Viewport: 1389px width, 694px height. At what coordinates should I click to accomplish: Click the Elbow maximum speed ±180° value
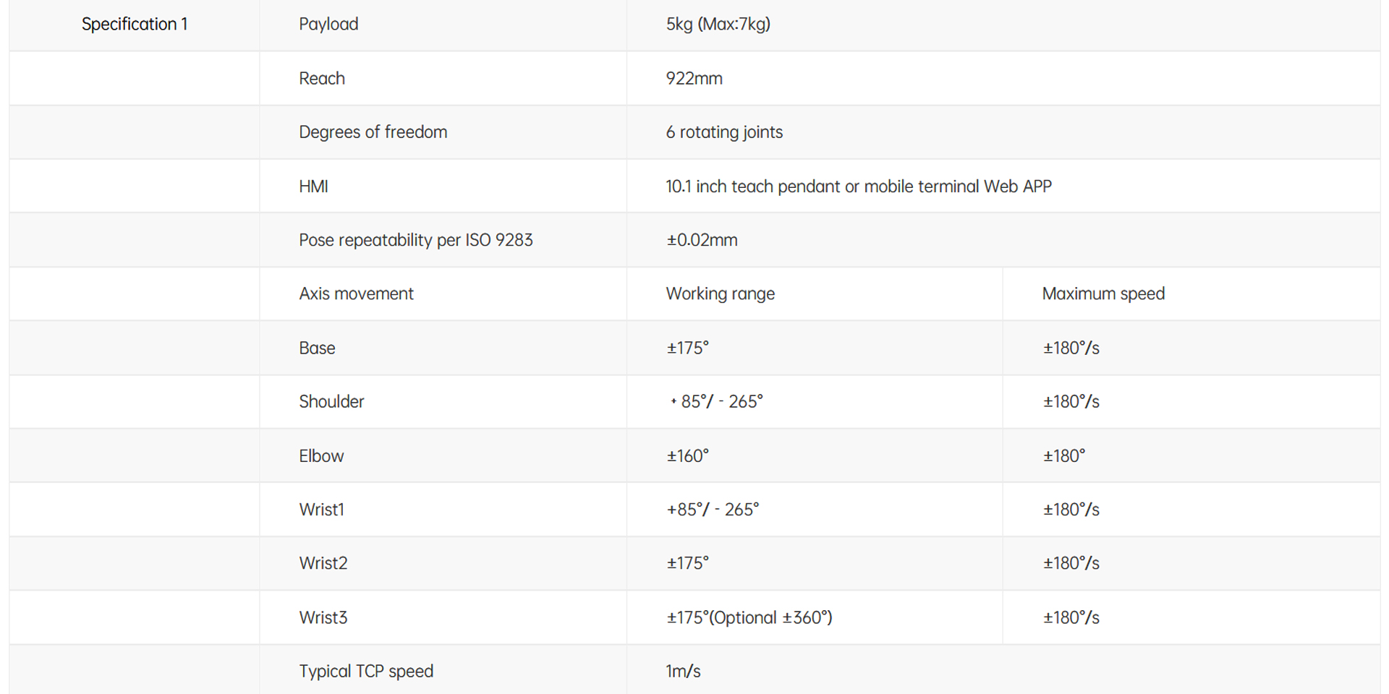(1063, 456)
